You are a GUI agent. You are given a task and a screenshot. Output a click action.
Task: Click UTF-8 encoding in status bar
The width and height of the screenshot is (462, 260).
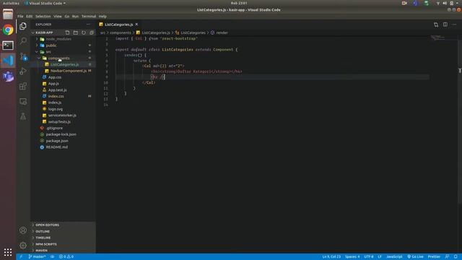pyautogui.click(x=369, y=257)
